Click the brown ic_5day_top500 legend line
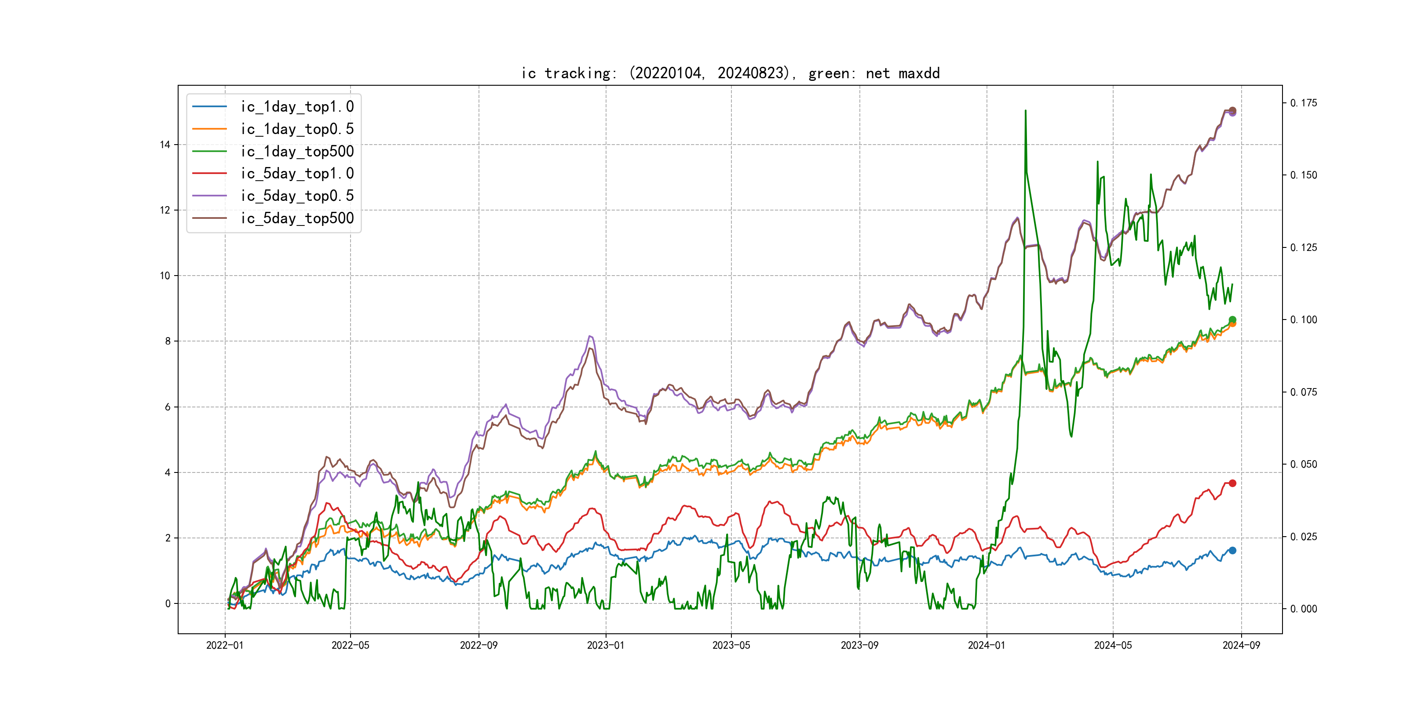Image resolution: width=1425 pixels, height=712 pixels. click(209, 218)
